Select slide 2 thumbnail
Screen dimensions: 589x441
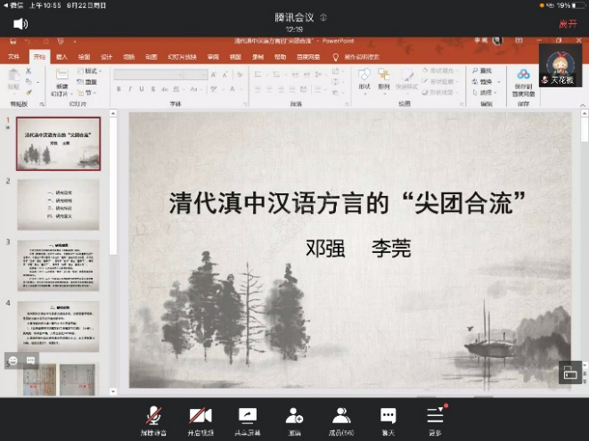pos(58,202)
